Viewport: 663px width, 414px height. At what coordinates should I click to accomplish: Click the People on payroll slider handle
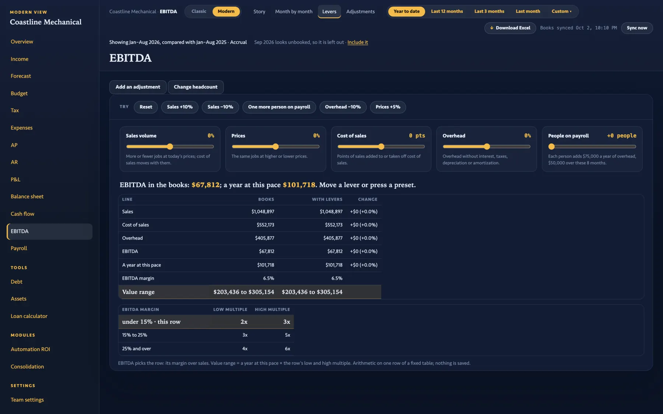tap(551, 146)
